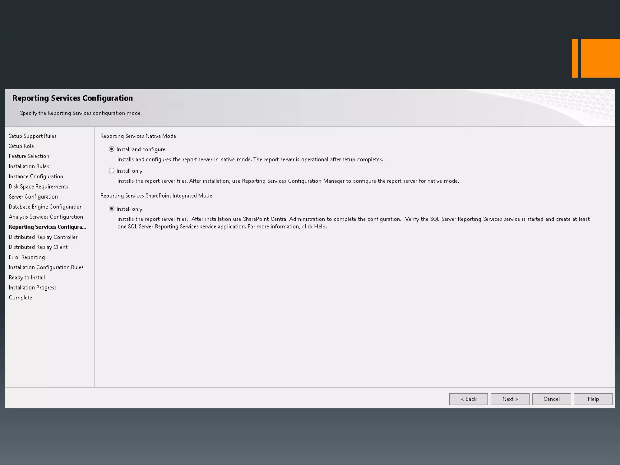The image size is (620, 465).
Task: Click the Back button
Action: coord(468,399)
